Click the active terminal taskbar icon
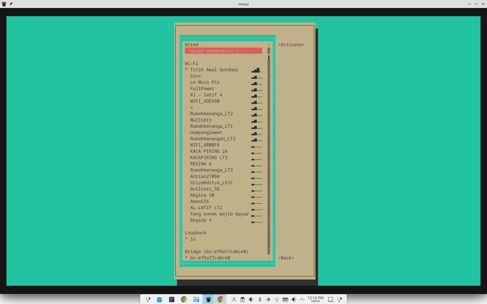 coord(208,300)
